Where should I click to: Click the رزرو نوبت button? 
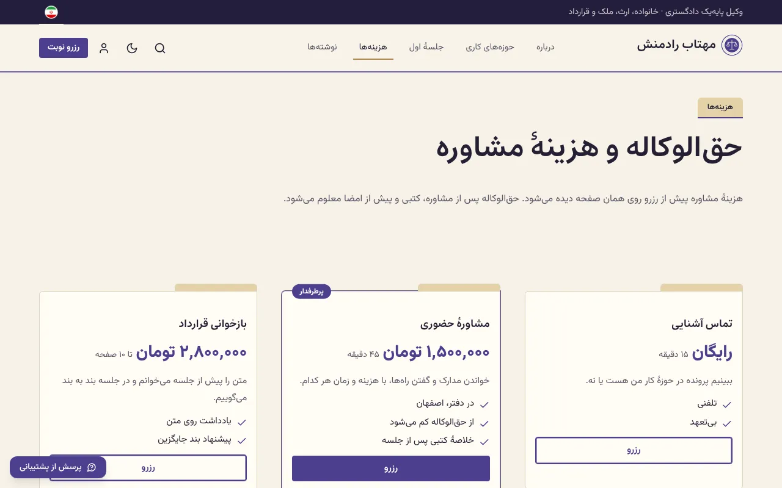click(x=64, y=48)
